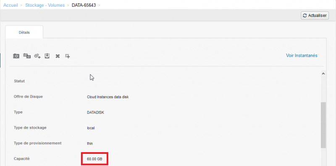This screenshot has height=166, width=336.
Task: Click the Cloud Instances data disk value
Action: [x=108, y=97]
